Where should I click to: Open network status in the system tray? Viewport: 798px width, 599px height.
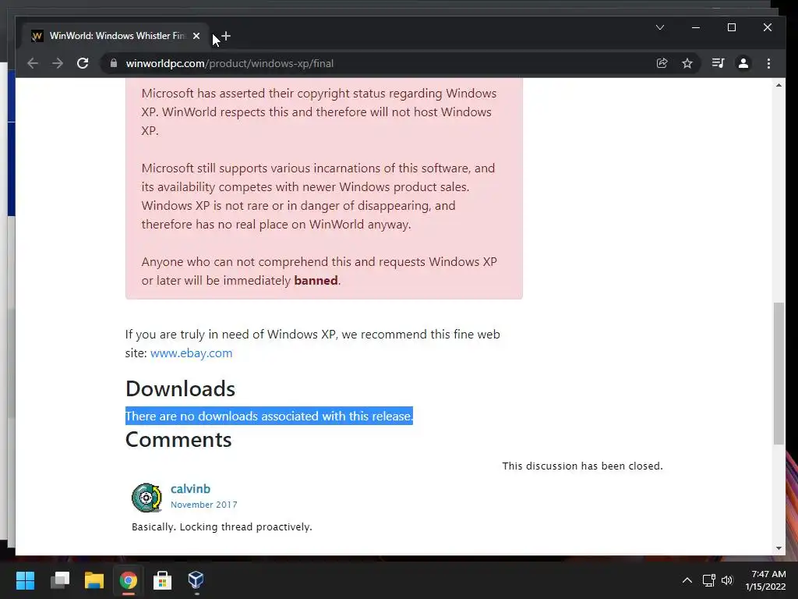[x=708, y=580]
